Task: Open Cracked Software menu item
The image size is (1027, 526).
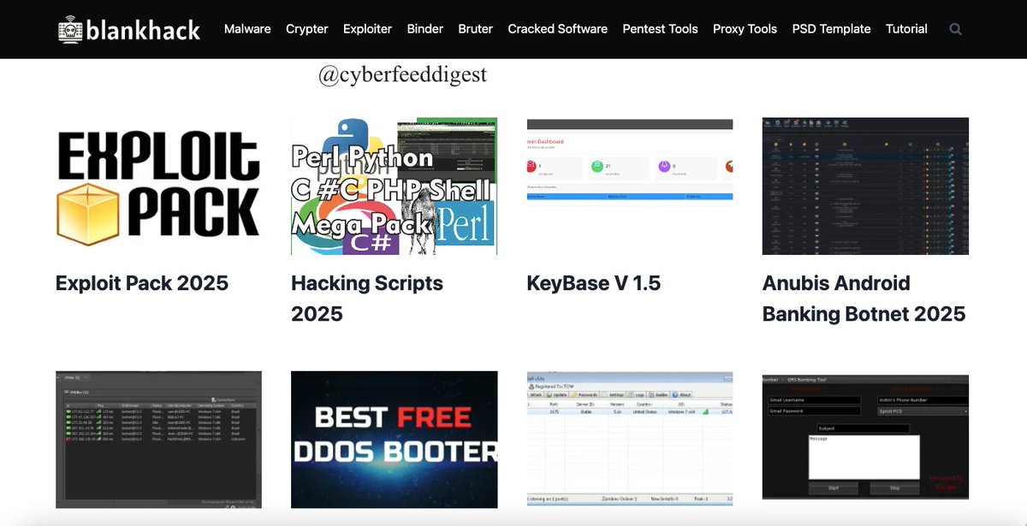Action: (x=558, y=29)
